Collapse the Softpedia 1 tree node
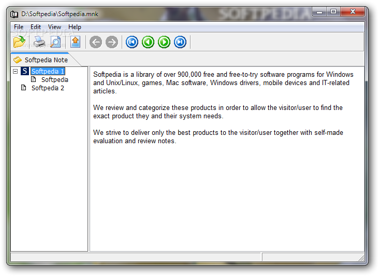The image size is (379, 276). click(15, 71)
